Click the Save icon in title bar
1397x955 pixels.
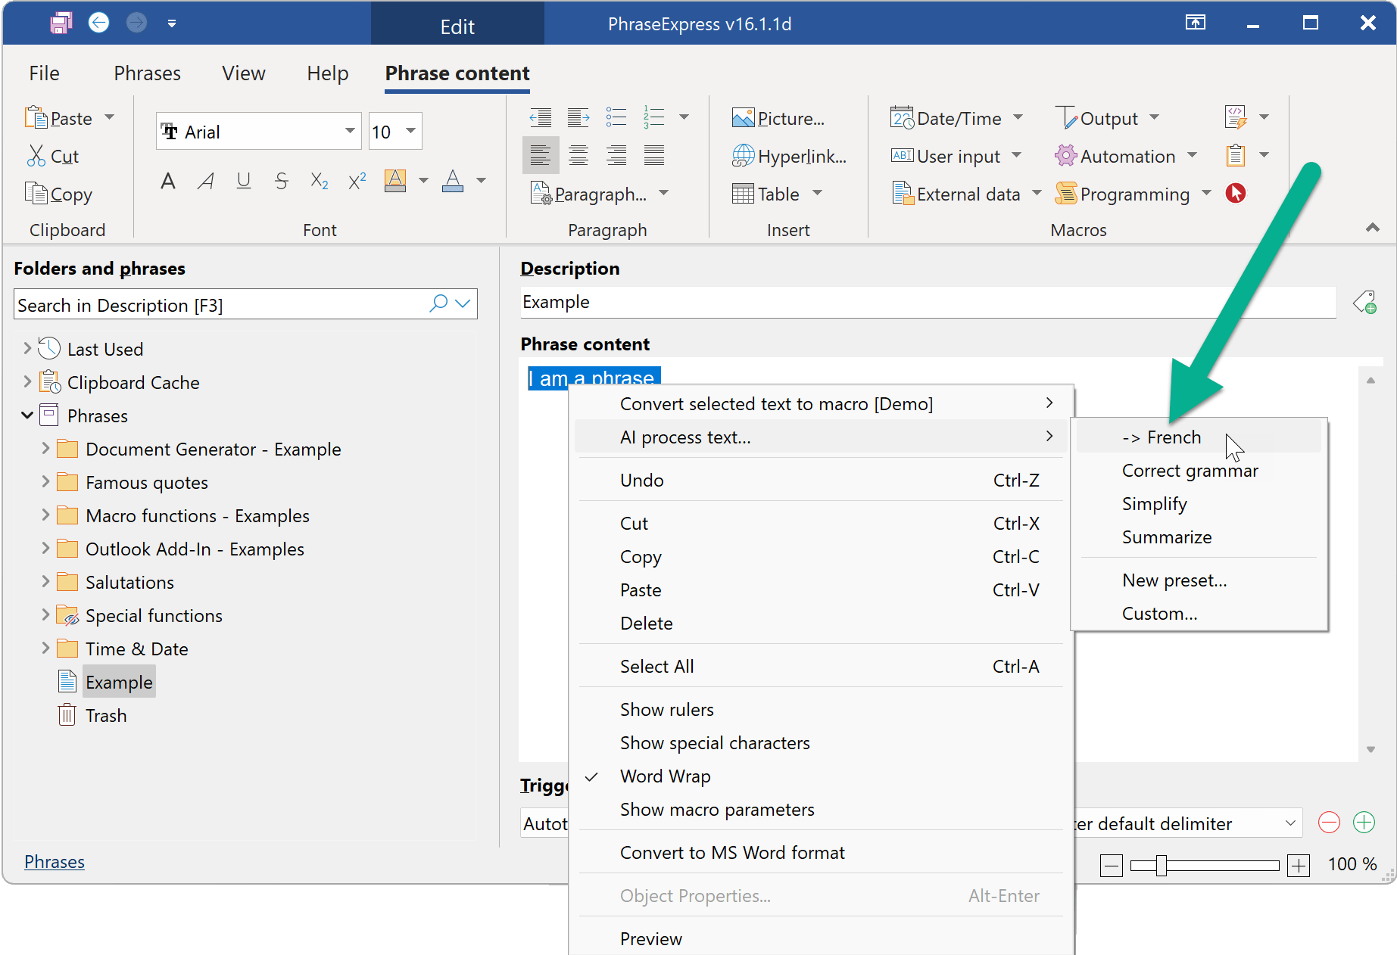point(61,23)
